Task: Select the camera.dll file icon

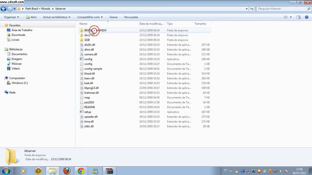Action: 81,54
